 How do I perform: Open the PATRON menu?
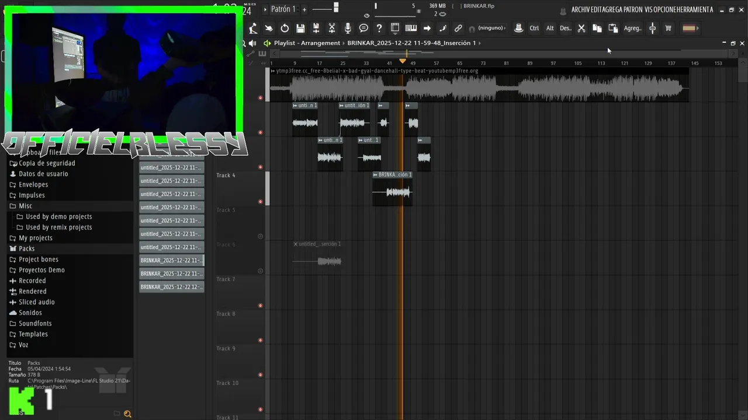632,10
